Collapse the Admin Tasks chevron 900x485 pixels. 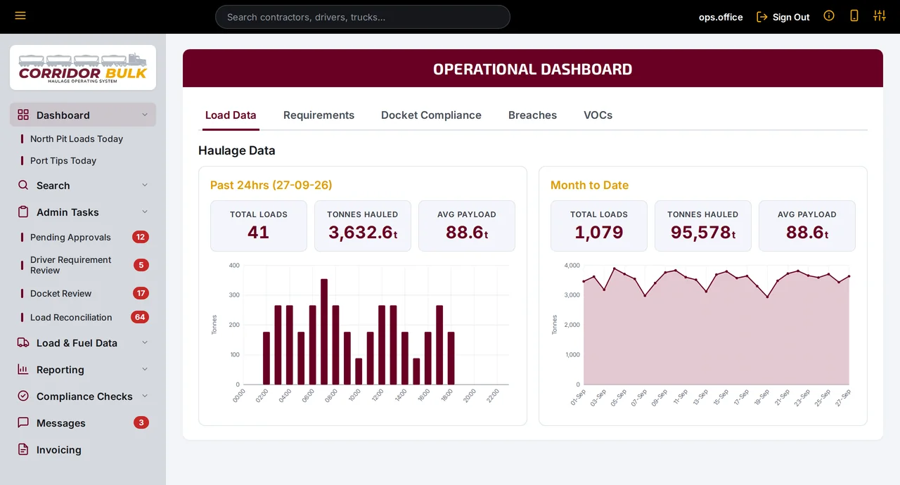[145, 212]
